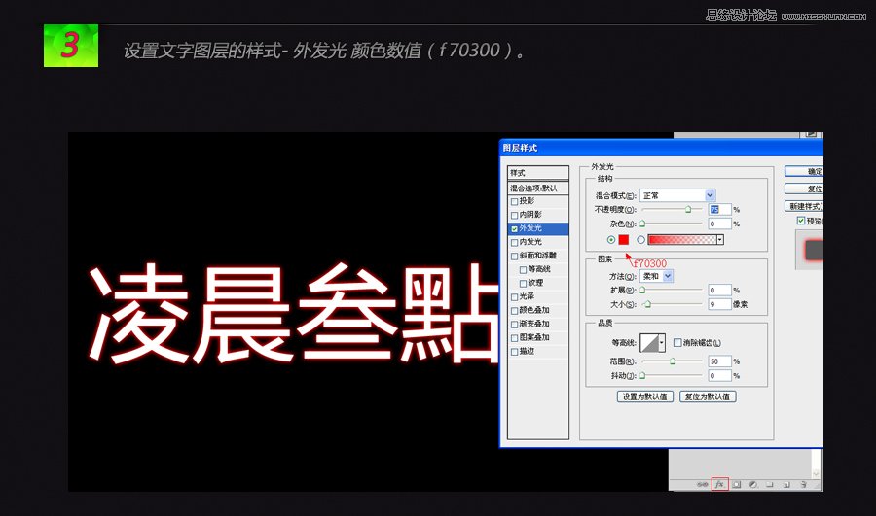Click the 抖动 jitter value field
The width and height of the screenshot is (876, 516).
(719, 376)
